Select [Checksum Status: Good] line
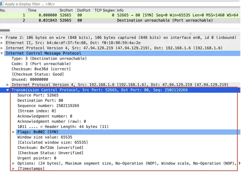 click(x=37, y=74)
